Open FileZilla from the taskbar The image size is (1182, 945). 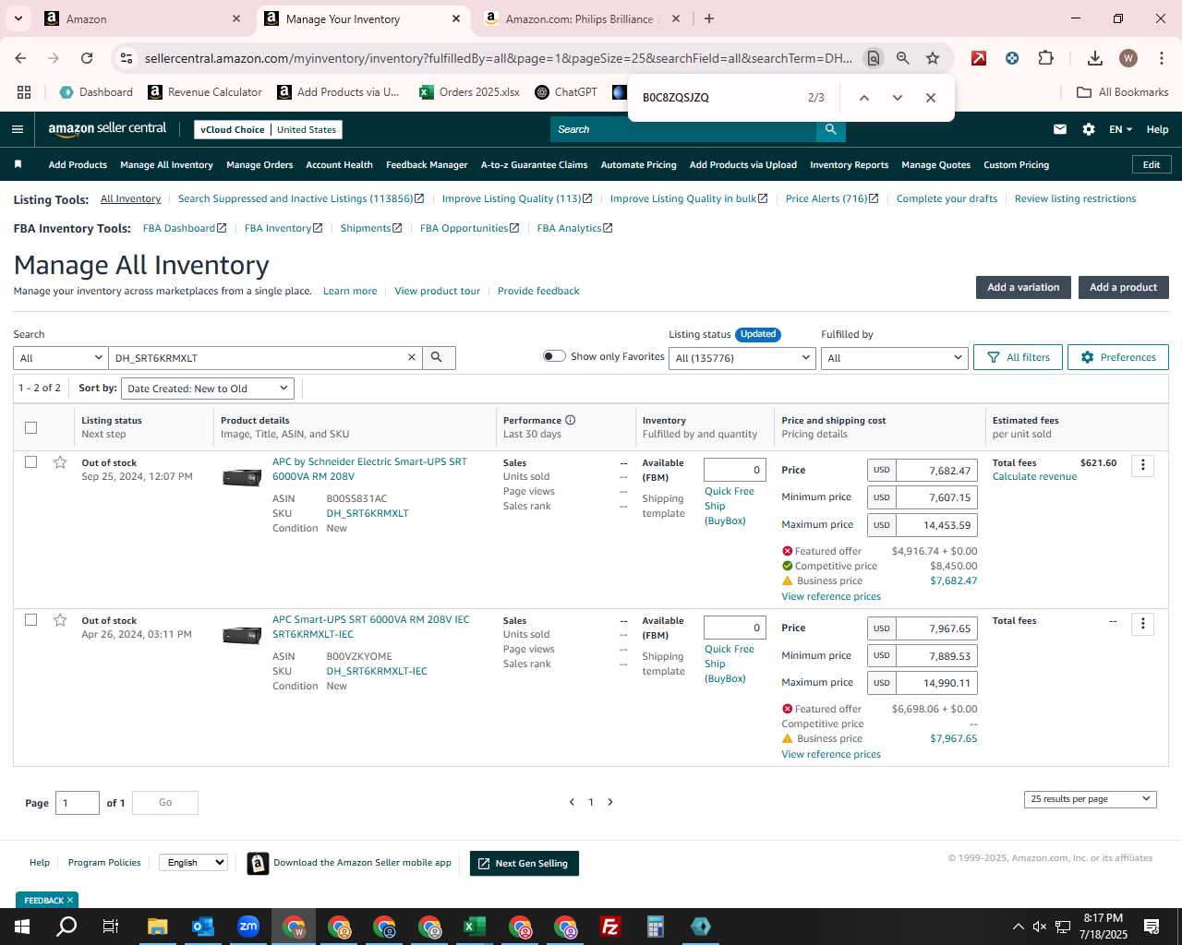(x=610, y=927)
